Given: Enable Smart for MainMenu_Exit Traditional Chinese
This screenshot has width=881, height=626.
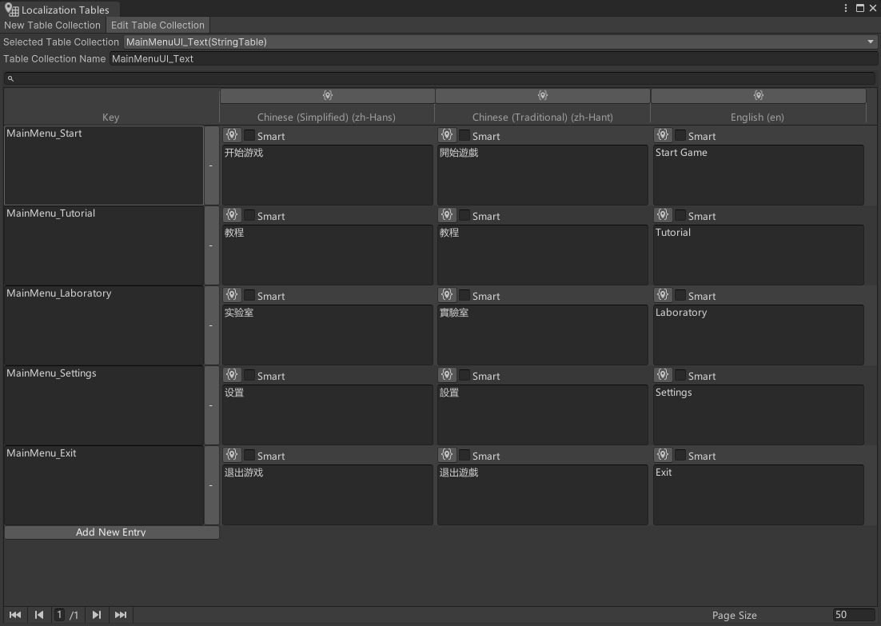Looking at the screenshot, I should (464, 455).
